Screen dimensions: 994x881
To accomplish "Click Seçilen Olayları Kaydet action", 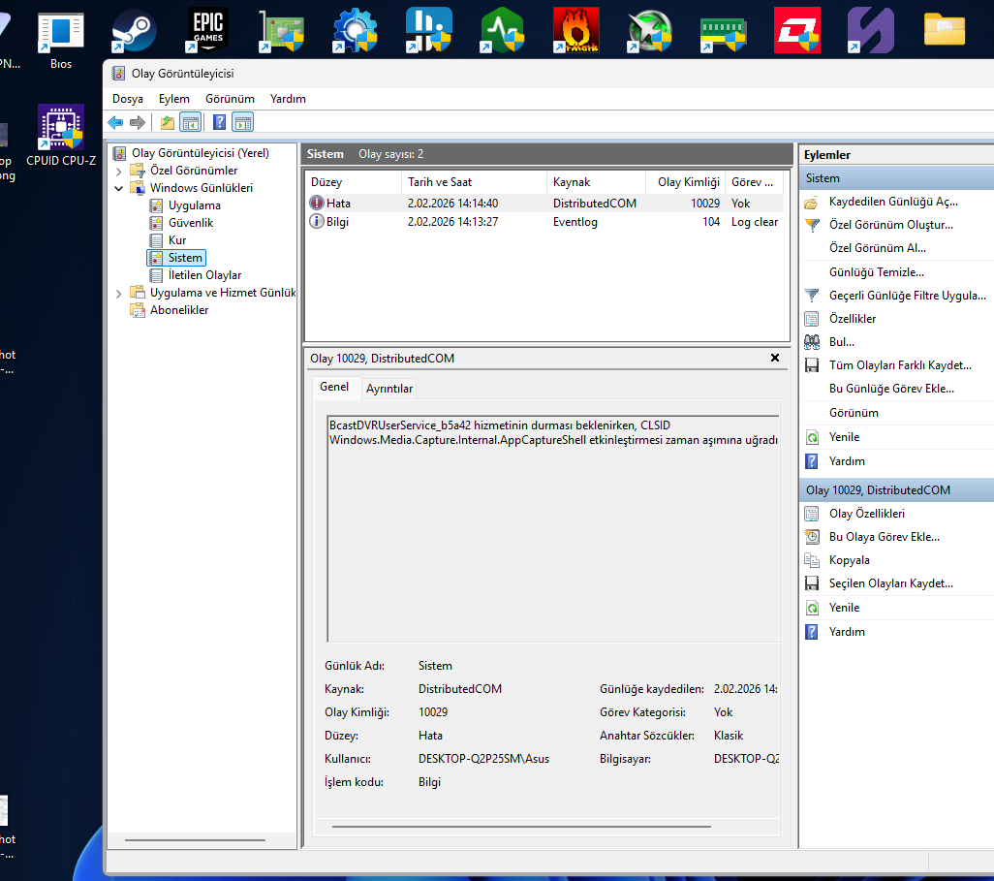I will tap(890, 583).
